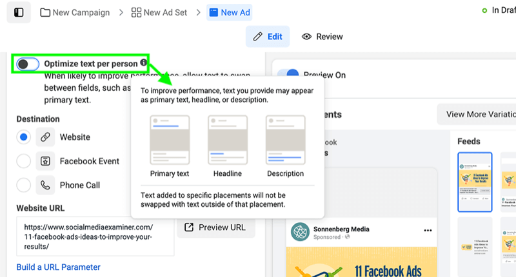Image resolution: width=516 pixels, height=277 pixels.
Task: Open the Build a URL Parameter link
Action: click(x=58, y=267)
